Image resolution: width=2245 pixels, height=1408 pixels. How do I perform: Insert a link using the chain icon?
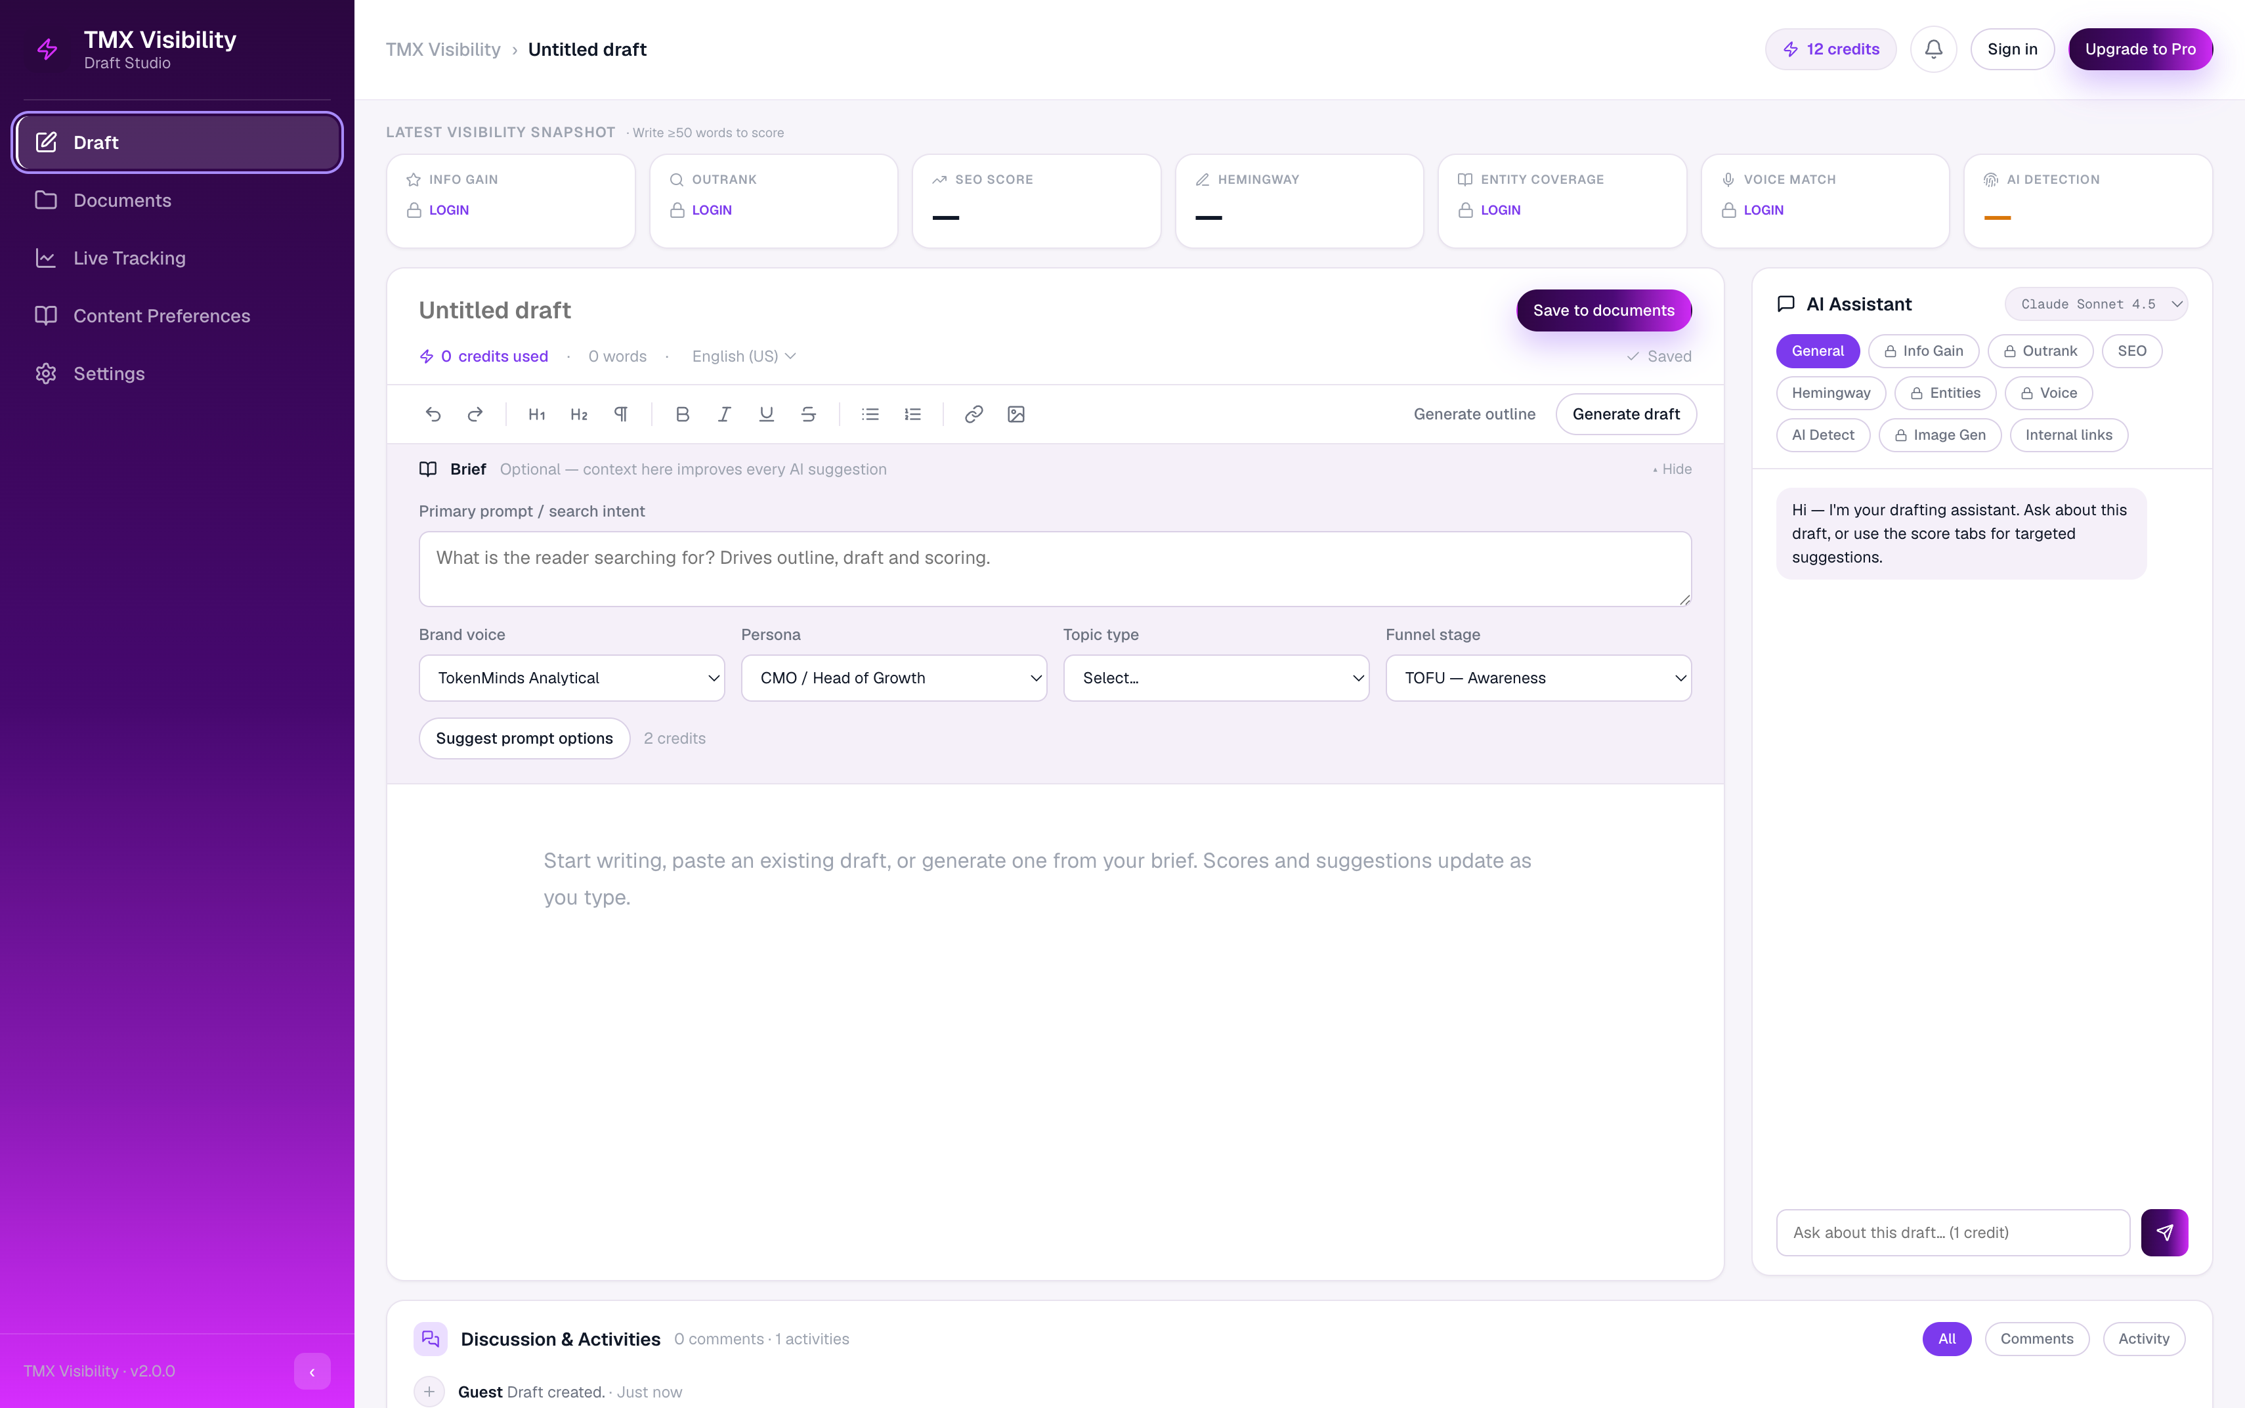pos(974,414)
